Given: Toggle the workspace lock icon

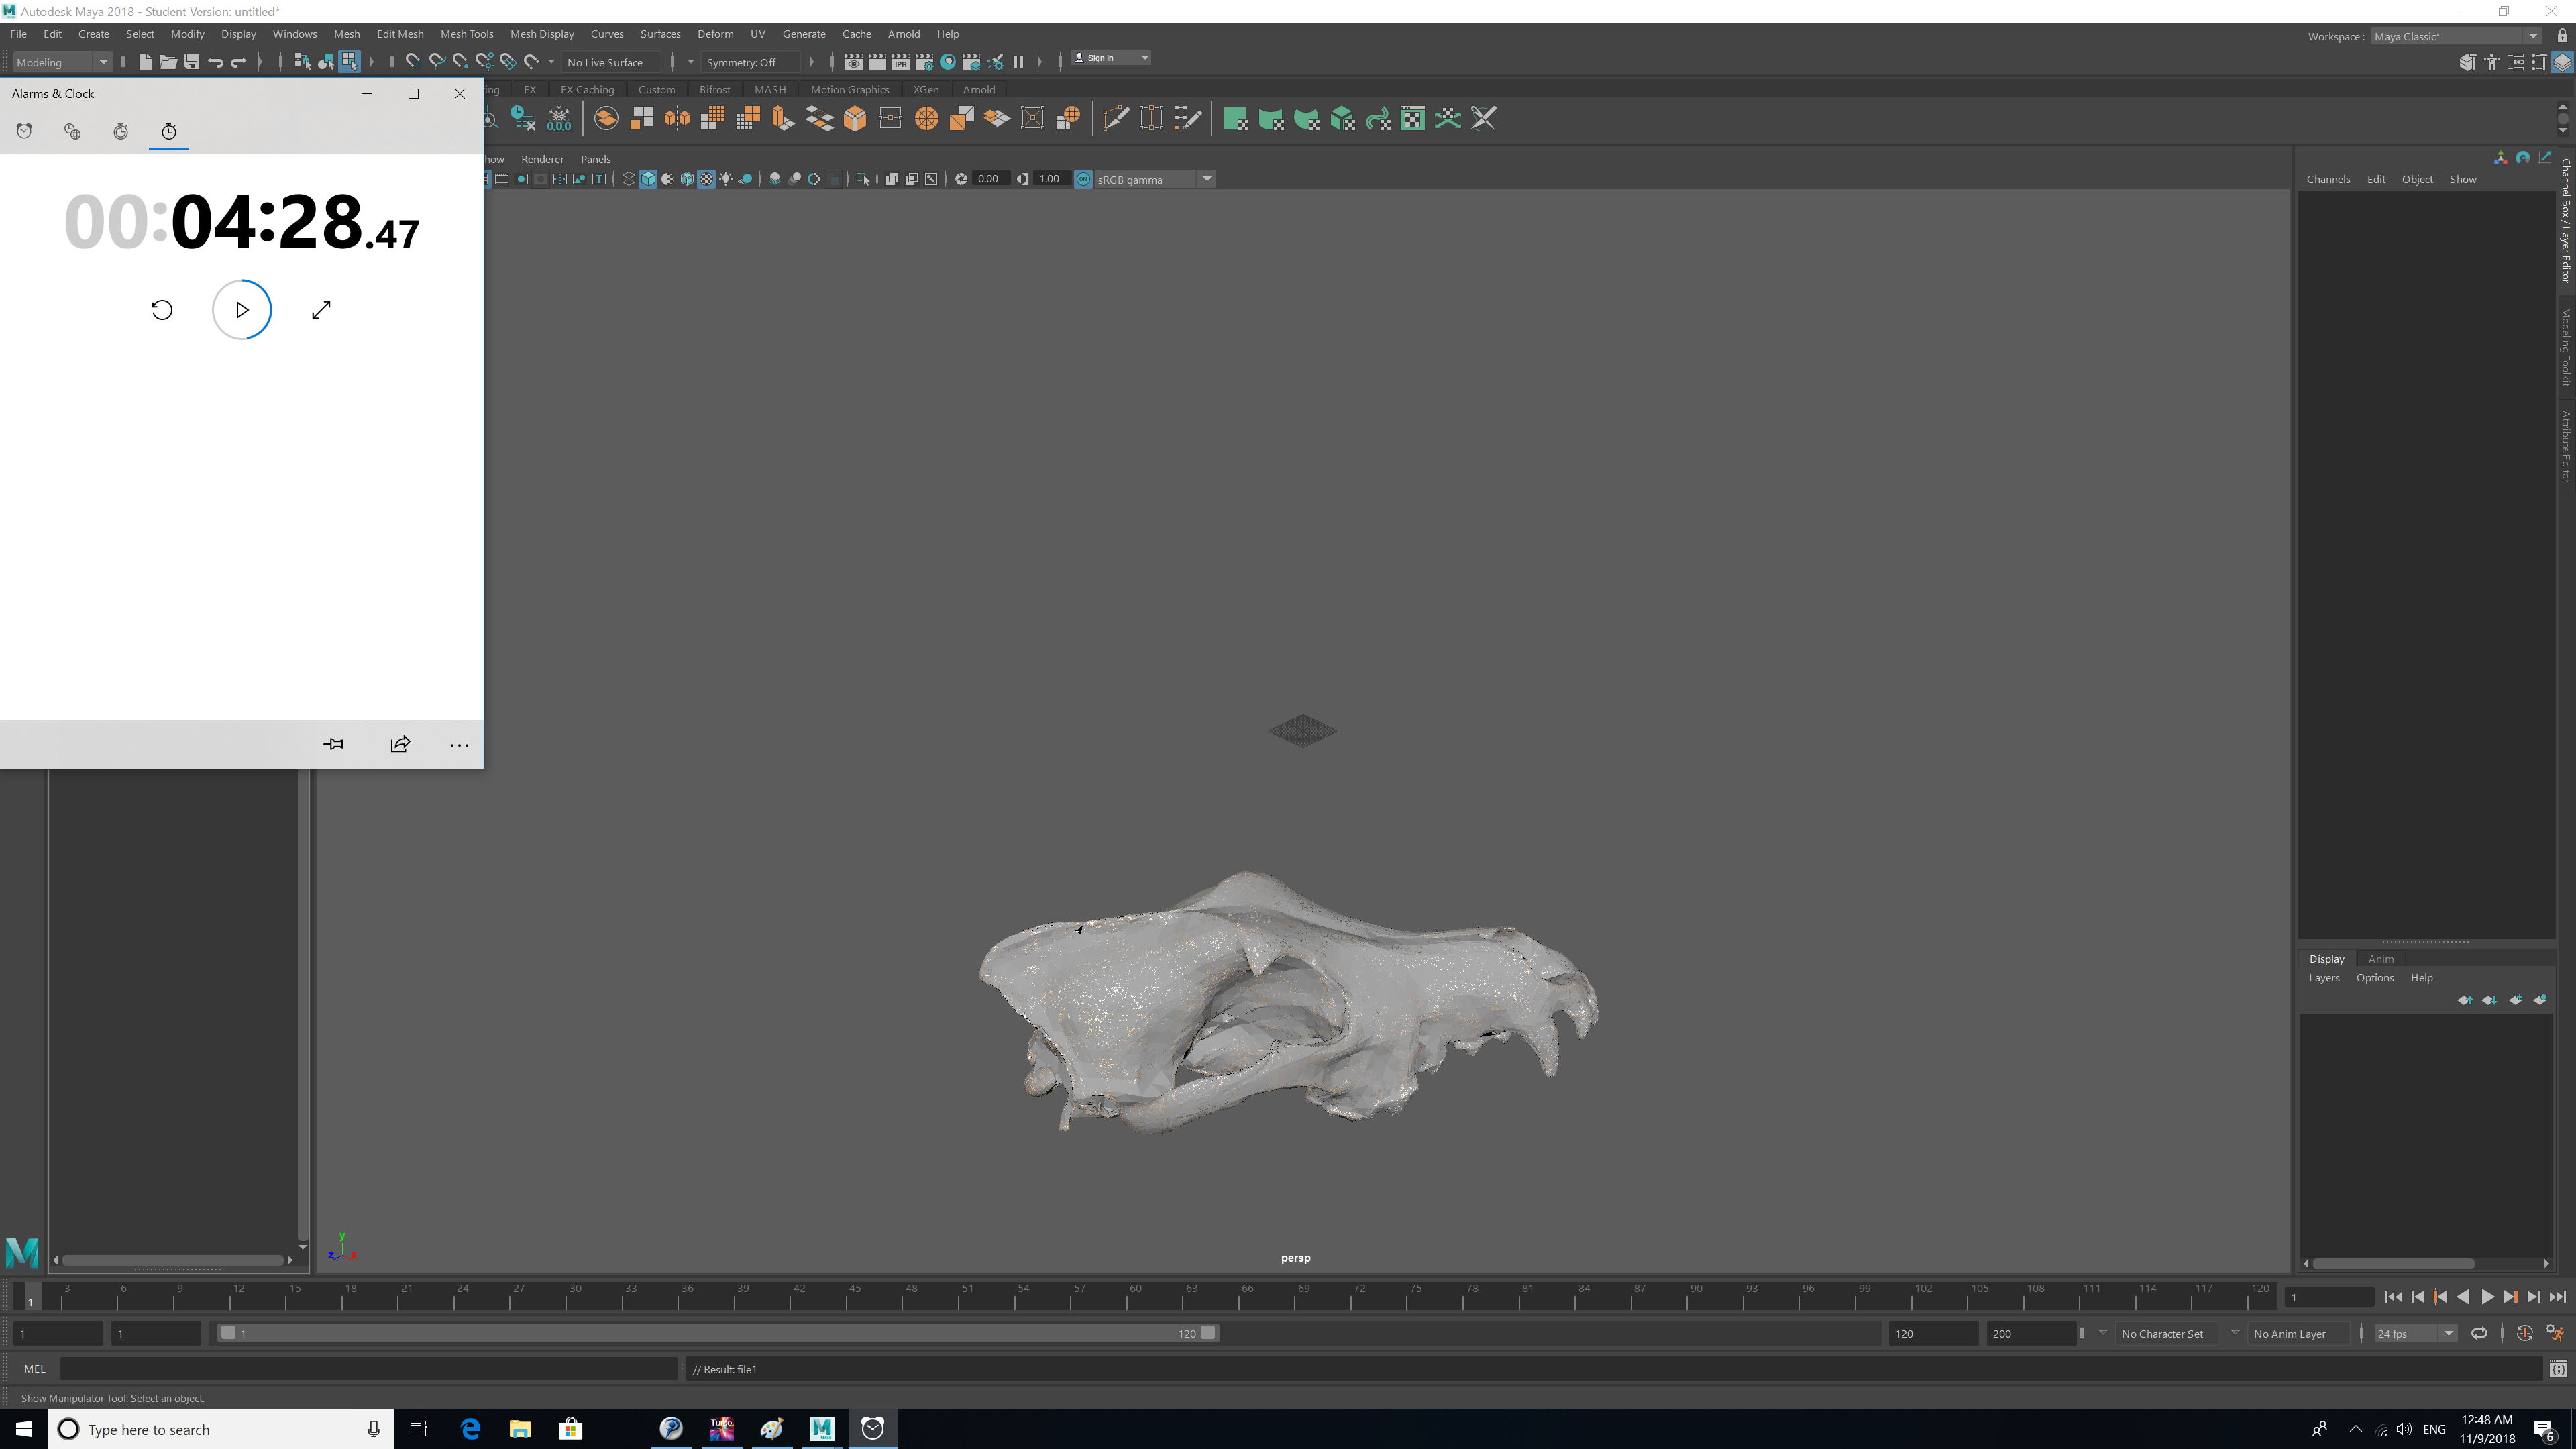Looking at the screenshot, I should pos(2563,36).
